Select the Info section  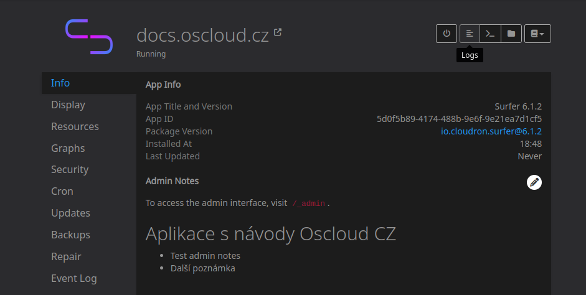click(x=60, y=83)
